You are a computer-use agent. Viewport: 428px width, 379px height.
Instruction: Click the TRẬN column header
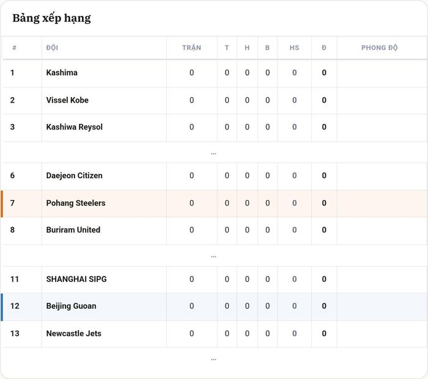click(x=191, y=48)
